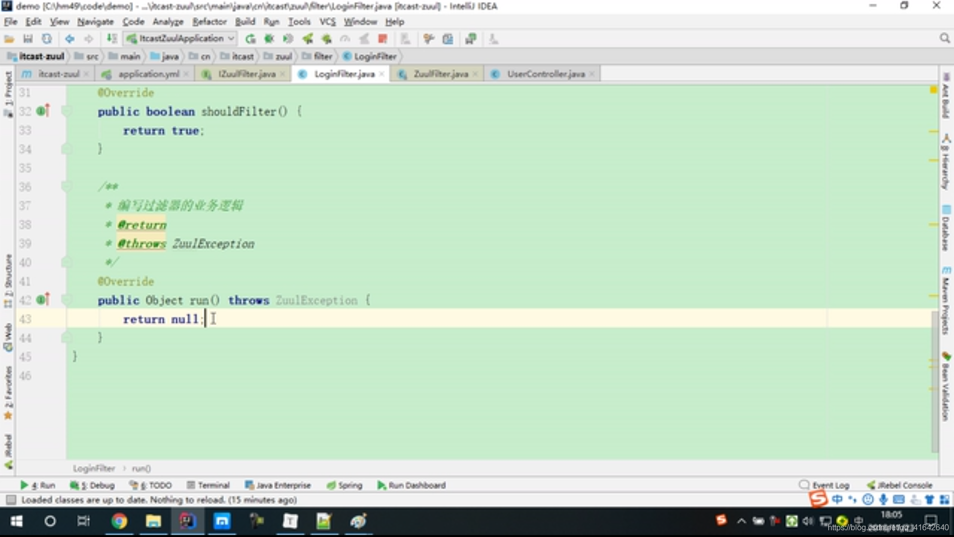
Task: Close the application.yml tab
Action: 186,74
